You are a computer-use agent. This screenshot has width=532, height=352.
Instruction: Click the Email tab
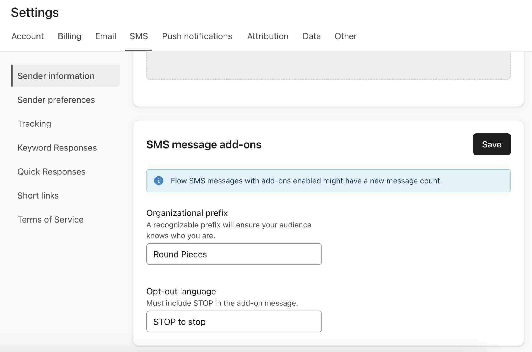tap(105, 36)
